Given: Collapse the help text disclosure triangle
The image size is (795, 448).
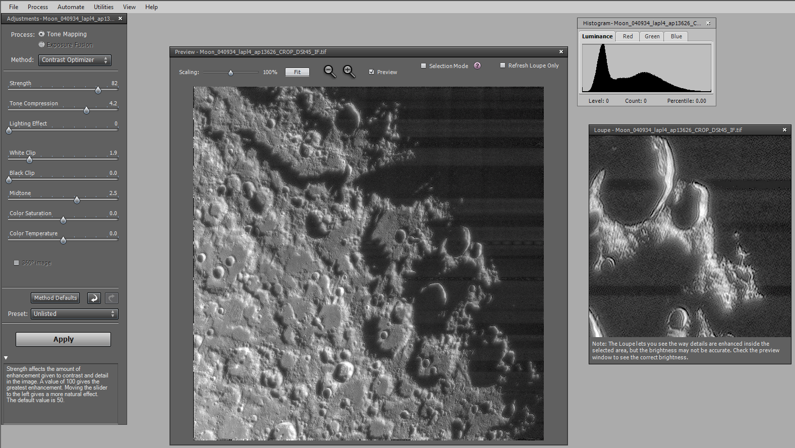Looking at the screenshot, I should tap(6, 358).
